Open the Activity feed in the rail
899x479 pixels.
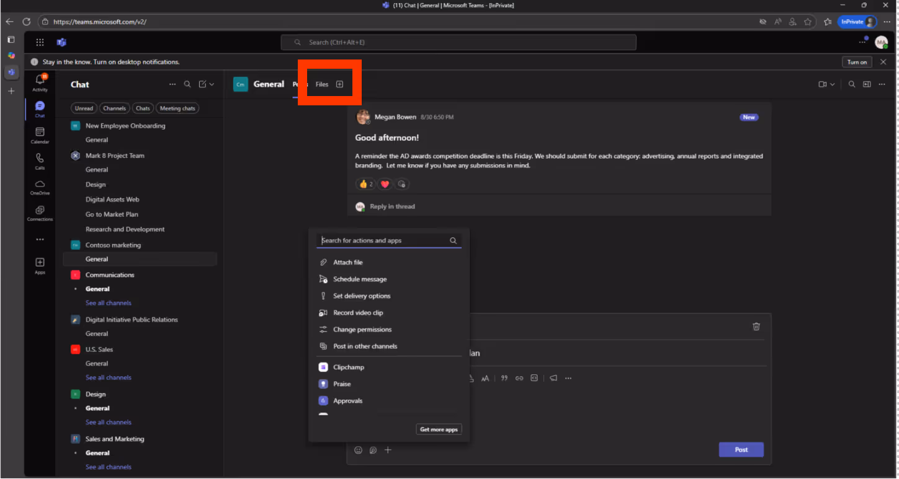pos(40,82)
